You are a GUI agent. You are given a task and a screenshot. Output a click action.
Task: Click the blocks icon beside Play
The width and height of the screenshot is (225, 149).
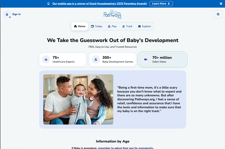tap(109, 26)
